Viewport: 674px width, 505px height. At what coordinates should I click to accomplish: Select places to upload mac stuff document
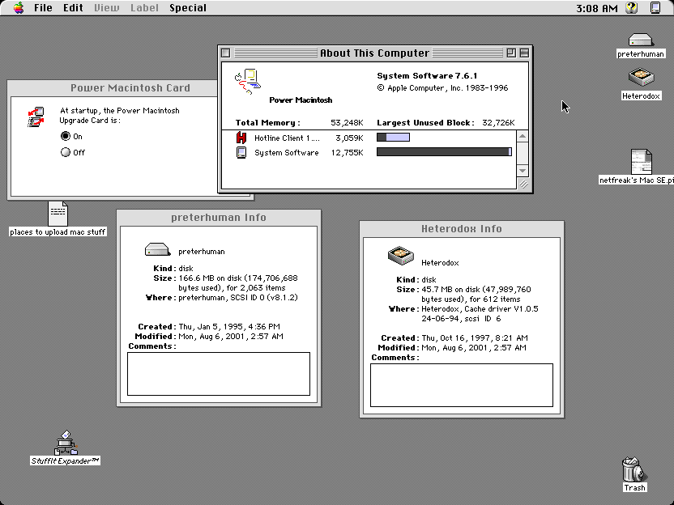click(x=58, y=214)
